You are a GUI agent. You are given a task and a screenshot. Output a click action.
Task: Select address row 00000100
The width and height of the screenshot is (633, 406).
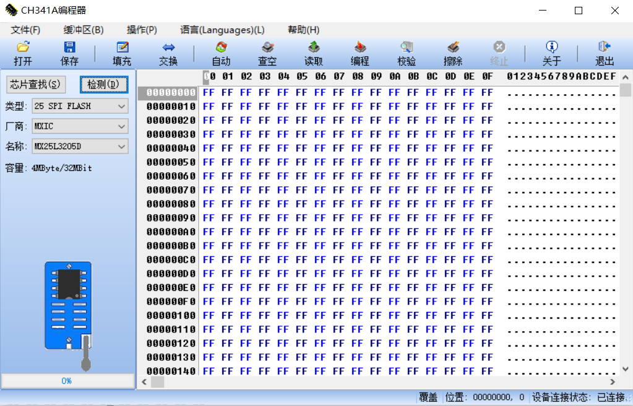pyautogui.click(x=171, y=316)
